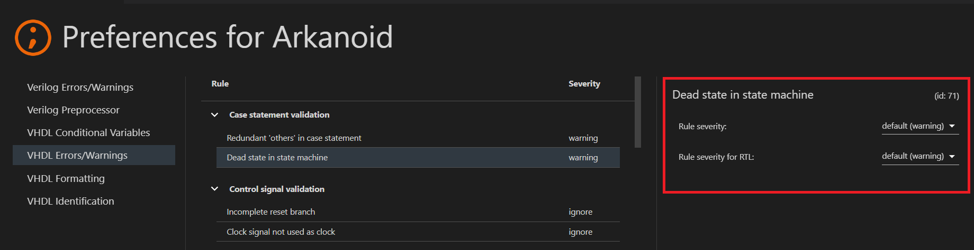
Task: Go to VHDL Formatting settings
Action: click(x=66, y=179)
